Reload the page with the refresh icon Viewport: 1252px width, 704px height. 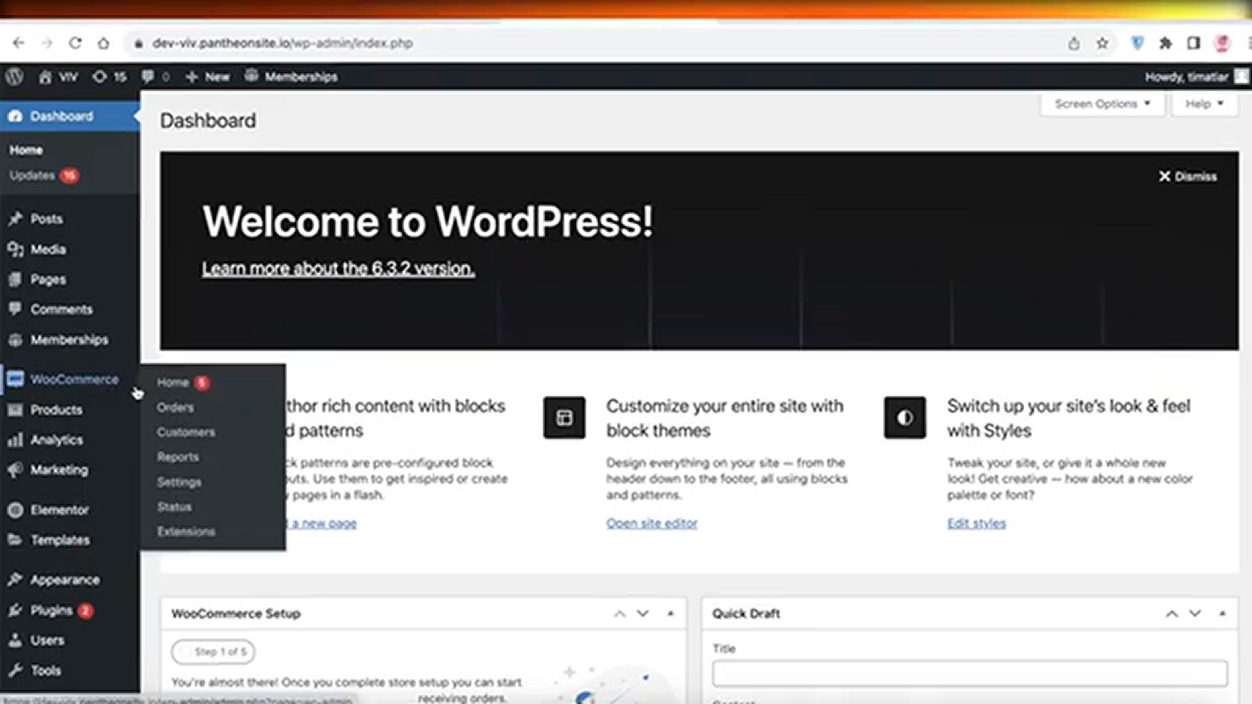click(x=75, y=44)
